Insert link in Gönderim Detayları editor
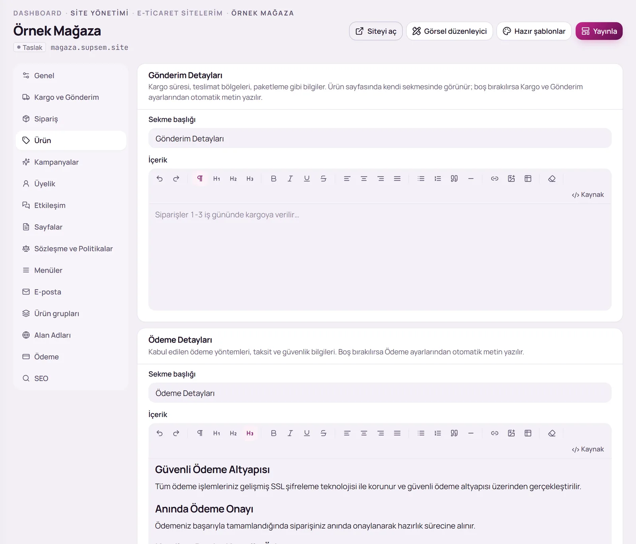Screen dimensions: 636x544 click(x=494, y=179)
